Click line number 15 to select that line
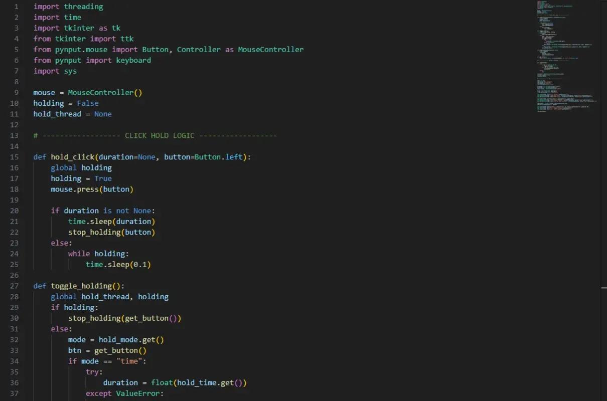Image resolution: width=607 pixels, height=401 pixels. [x=14, y=157]
